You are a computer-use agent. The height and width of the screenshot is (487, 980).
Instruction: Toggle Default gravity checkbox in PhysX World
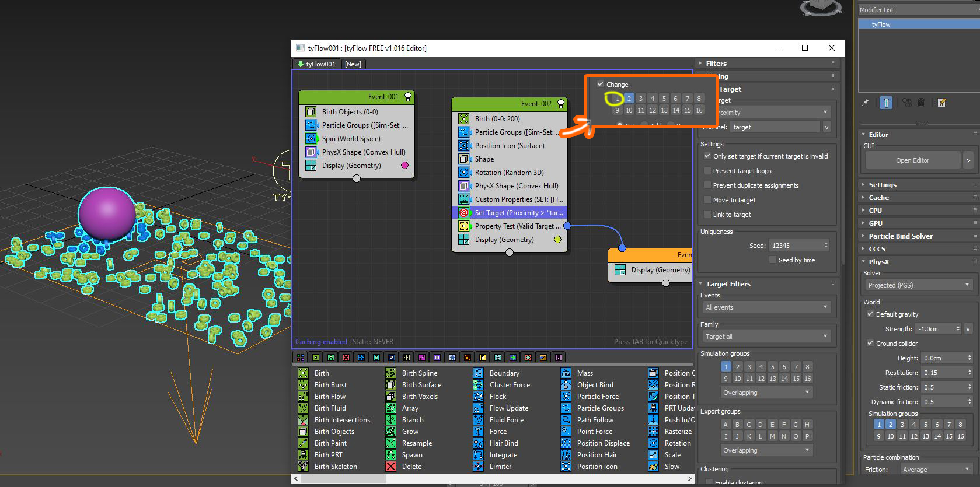(x=870, y=314)
